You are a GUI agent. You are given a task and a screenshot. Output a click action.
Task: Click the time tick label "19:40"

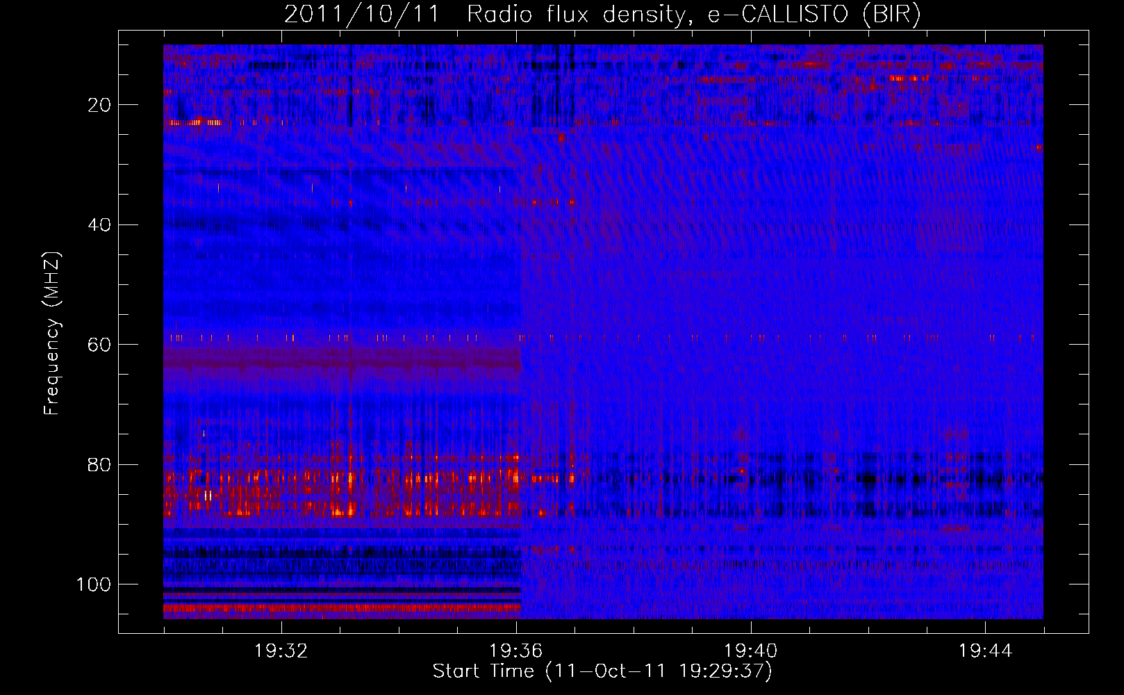[x=751, y=651]
